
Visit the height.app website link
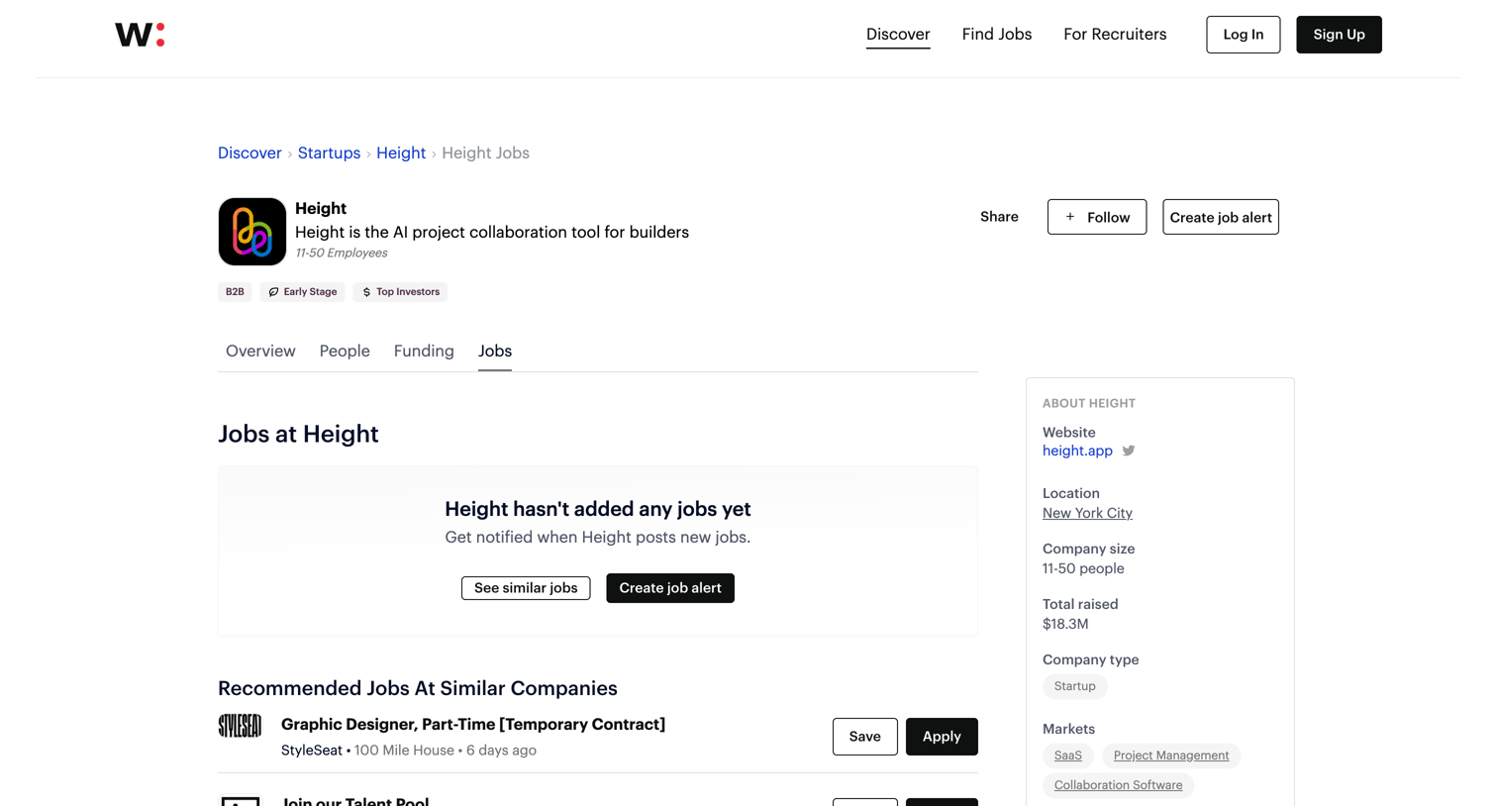1077,451
